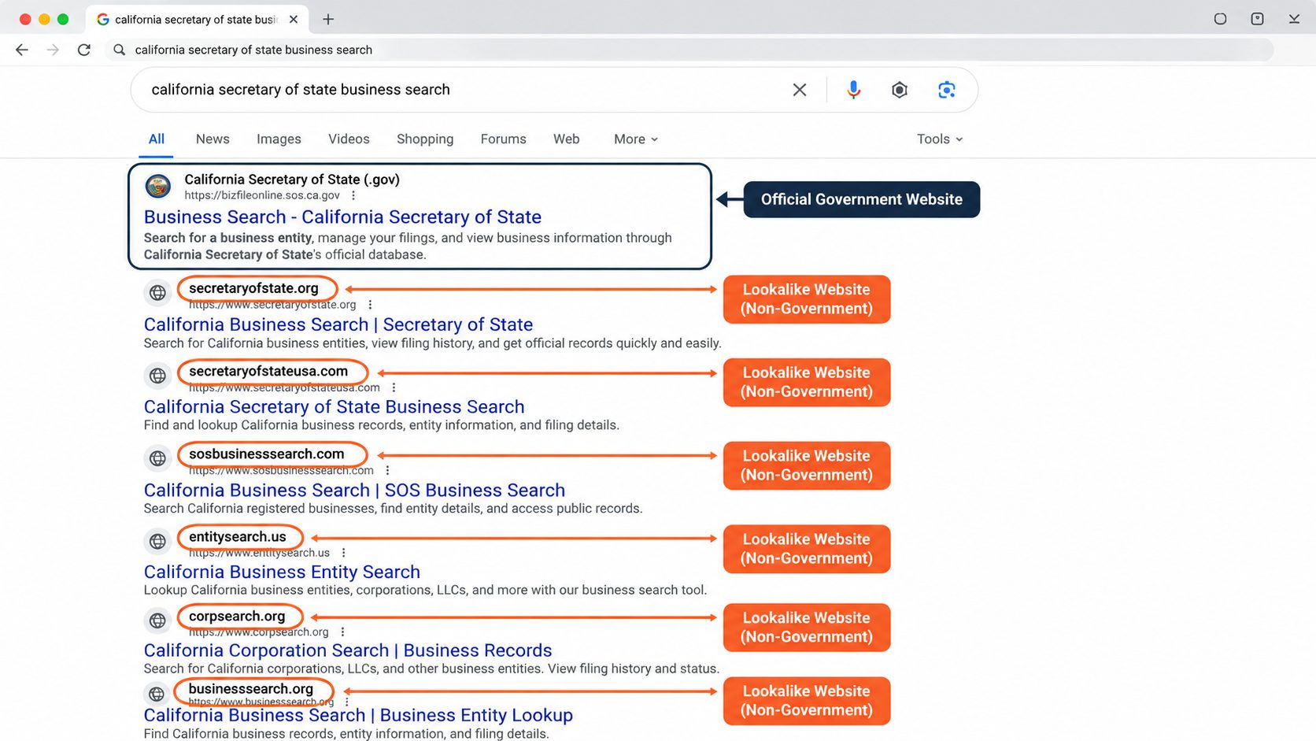
Task: Click the globe favicon next to secretaryofstate.org
Action: coord(157,293)
